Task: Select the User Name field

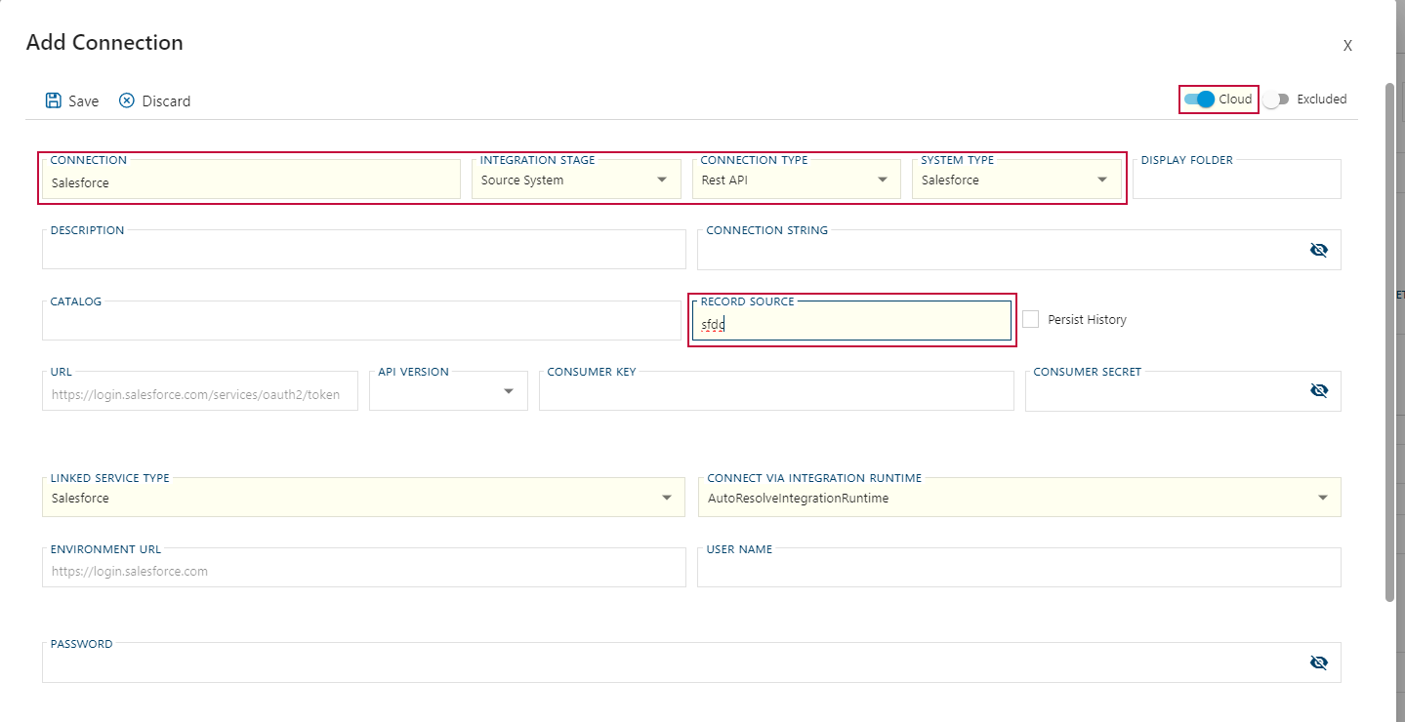Action: (x=1018, y=567)
